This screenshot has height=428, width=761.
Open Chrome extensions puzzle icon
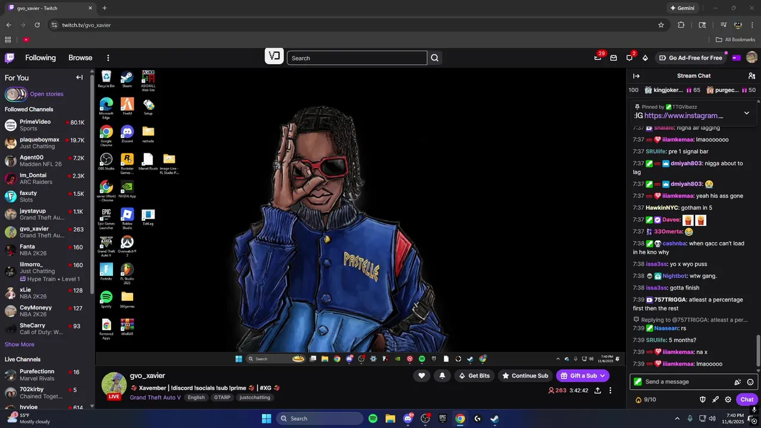tap(681, 25)
